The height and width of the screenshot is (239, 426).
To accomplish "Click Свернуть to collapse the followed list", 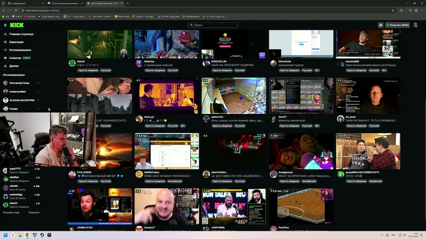I will pos(34,212).
